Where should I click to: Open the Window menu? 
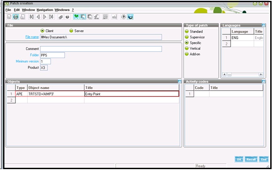tap(28, 10)
